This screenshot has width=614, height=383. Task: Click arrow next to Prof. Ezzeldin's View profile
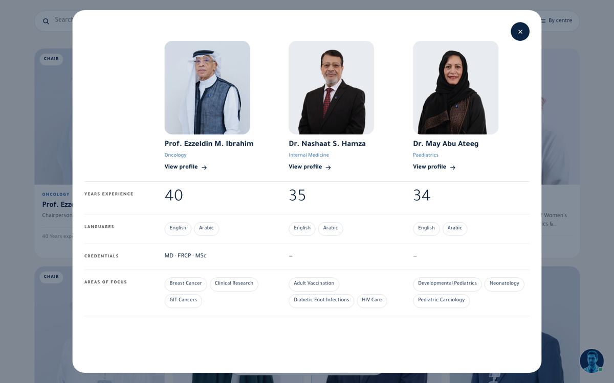point(204,167)
